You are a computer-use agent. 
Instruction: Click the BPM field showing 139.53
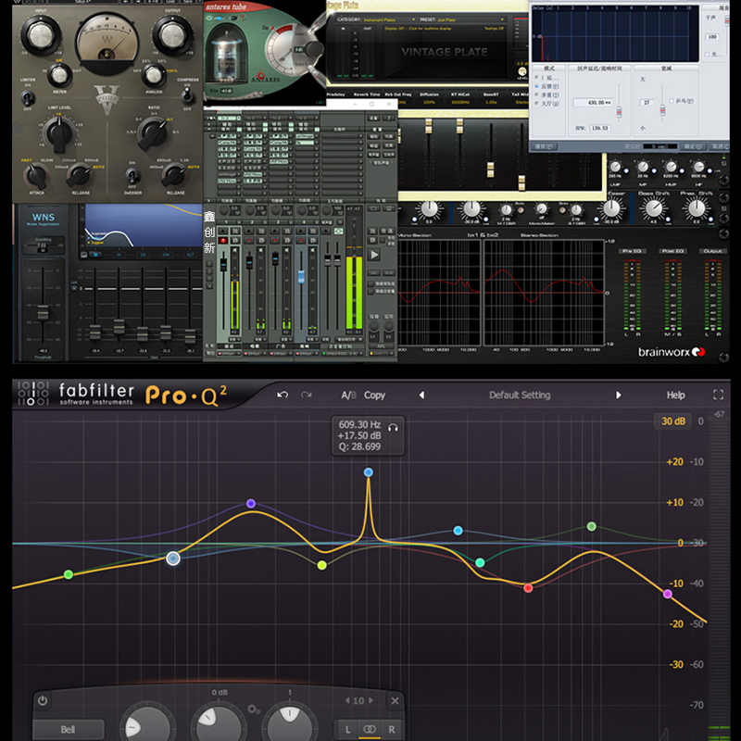tap(599, 128)
